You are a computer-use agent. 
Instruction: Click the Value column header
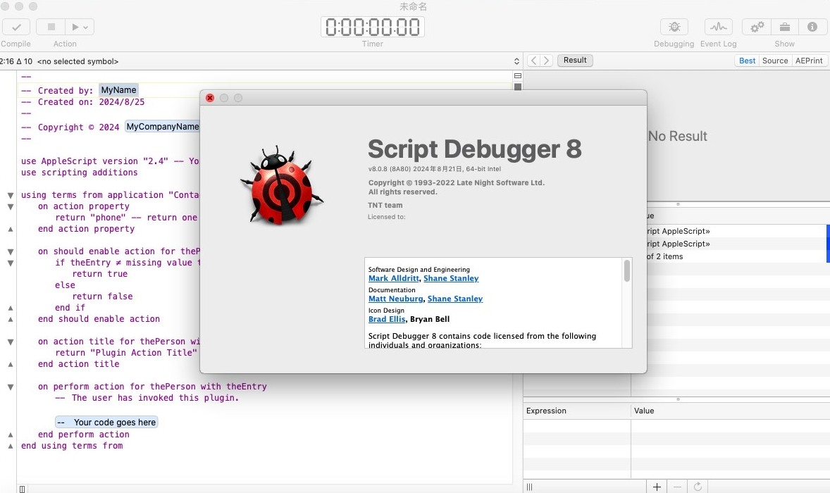pos(731,411)
